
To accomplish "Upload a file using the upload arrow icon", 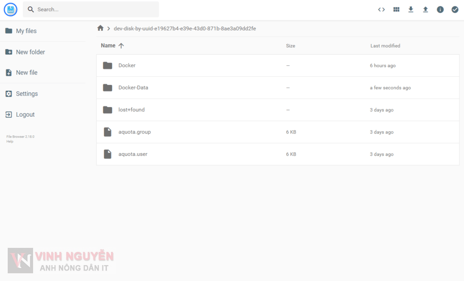I will [425, 9].
